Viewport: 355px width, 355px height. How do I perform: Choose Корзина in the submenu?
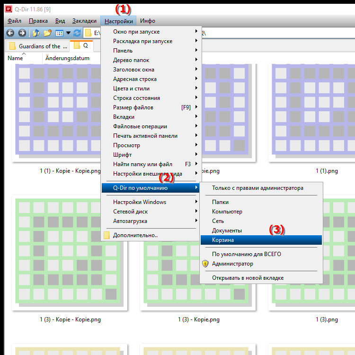(261, 240)
